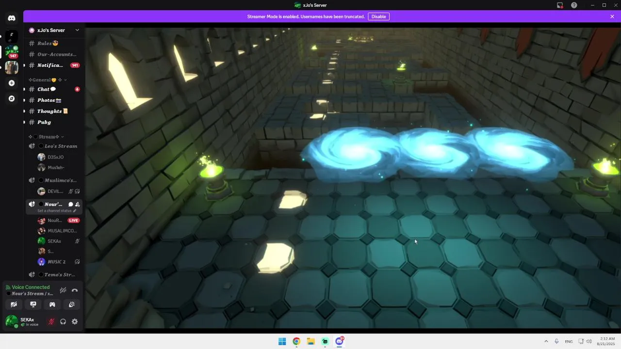Join Leo's Stream voice channel
Viewport: 621px width, 349px height.
54,146
